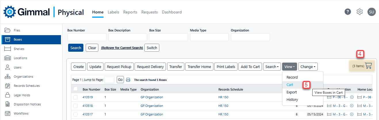The height and width of the screenshot is (120, 379).
Task: Open Legal Holds in the sidebar
Action: [x=22, y=95]
